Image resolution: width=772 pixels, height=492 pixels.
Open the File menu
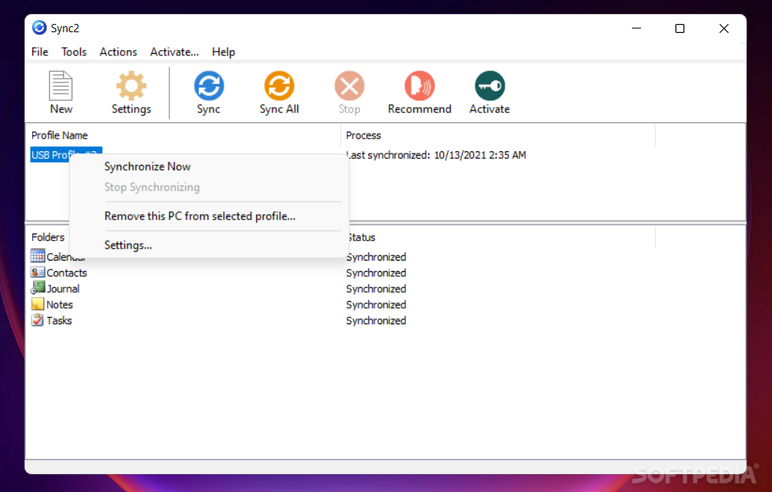(40, 52)
